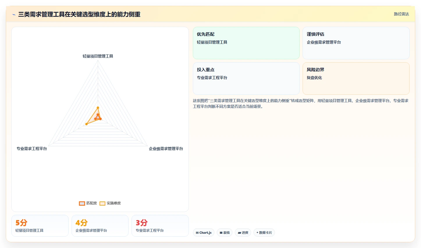Click the description paragraph starting 这张图把

[x=301, y=104]
